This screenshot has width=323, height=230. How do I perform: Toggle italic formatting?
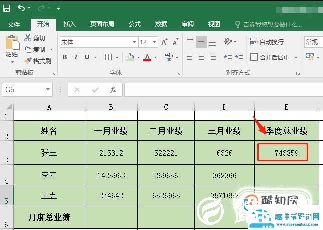(x=76, y=57)
